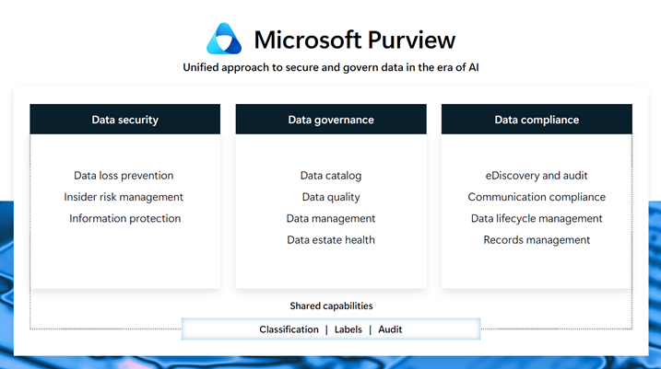Open Data lifecycle management
The width and height of the screenshot is (661, 369).
(x=537, y=219)
